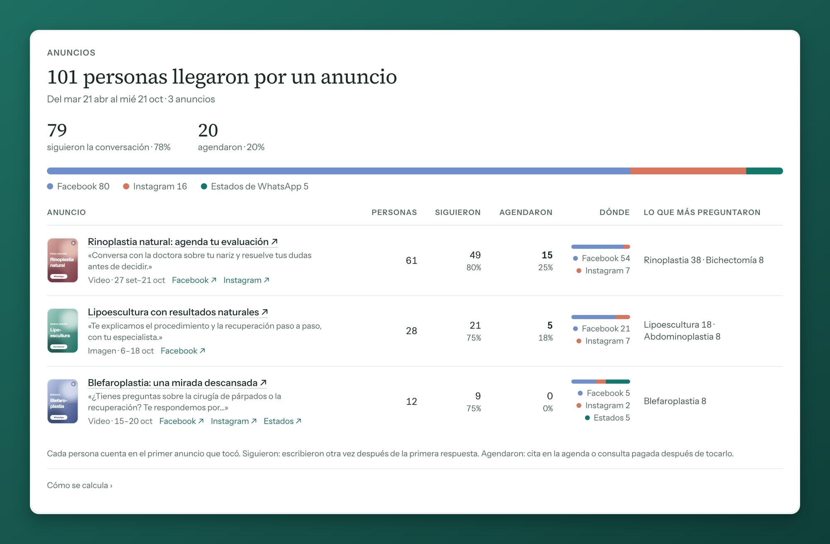Click the Instagram 16 legend dot
Screen dimensions: 830x544
tap(126, 187)
